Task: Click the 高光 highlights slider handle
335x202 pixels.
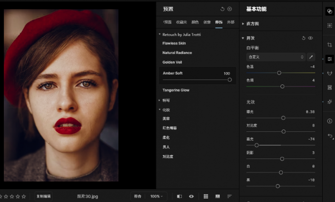Action: click(257, 145)
